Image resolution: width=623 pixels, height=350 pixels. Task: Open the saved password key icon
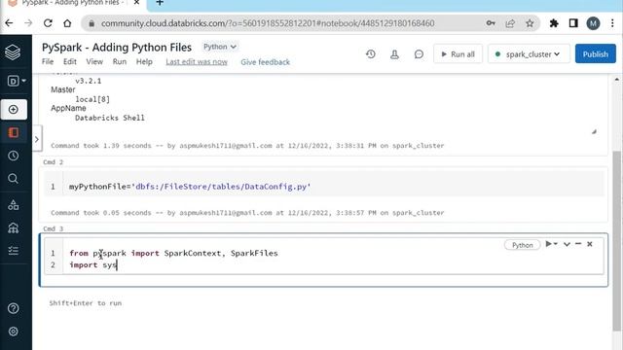(x=491, y=23)
